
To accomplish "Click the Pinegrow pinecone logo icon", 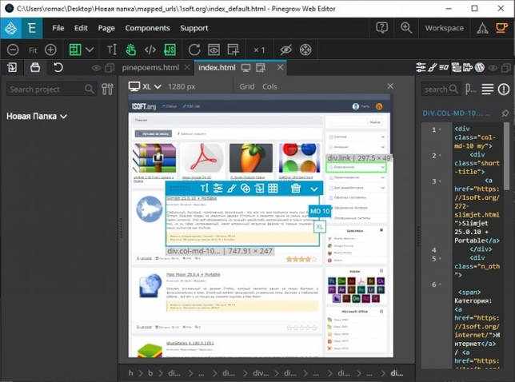I will click(11, 28).
